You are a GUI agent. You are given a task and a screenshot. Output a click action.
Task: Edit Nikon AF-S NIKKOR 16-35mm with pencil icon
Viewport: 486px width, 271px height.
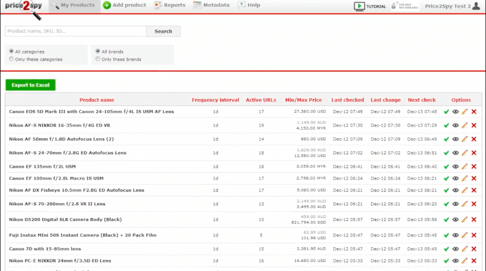pyautogui.click(x=464, y=125)
